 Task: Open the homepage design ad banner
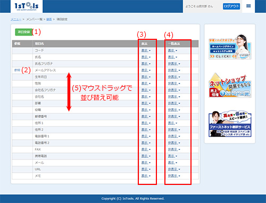pos(230,47)
